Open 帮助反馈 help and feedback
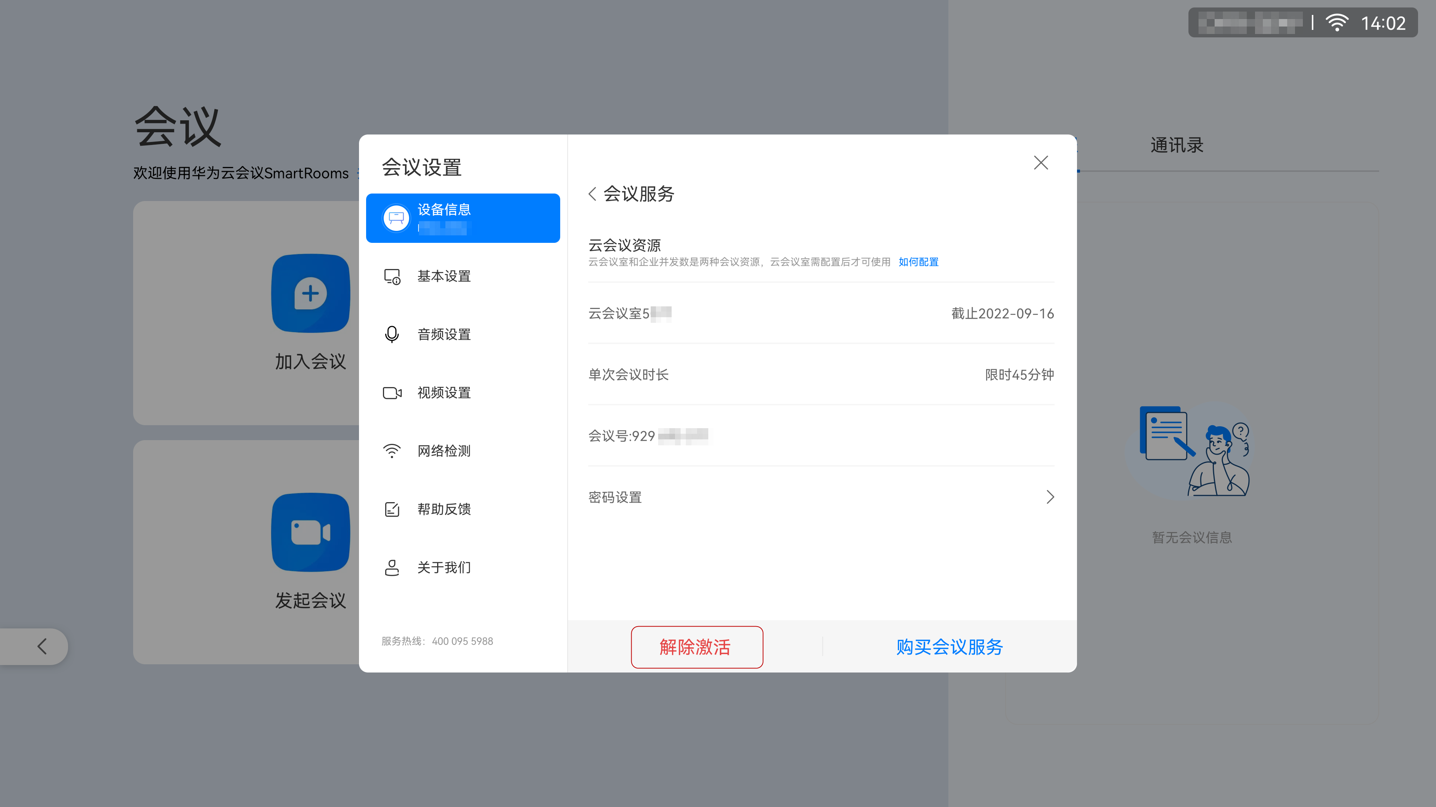Viewport: 1436px width, 807px height. click(x=463, y=509)
